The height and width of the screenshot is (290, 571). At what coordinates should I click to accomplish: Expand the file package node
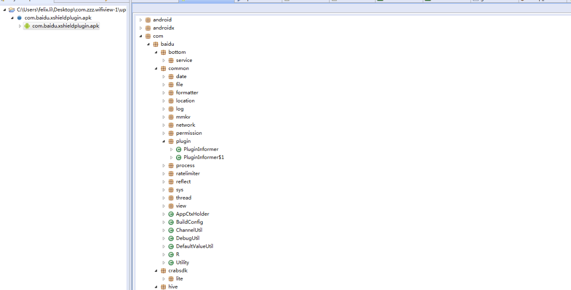(x=164, y=85)
